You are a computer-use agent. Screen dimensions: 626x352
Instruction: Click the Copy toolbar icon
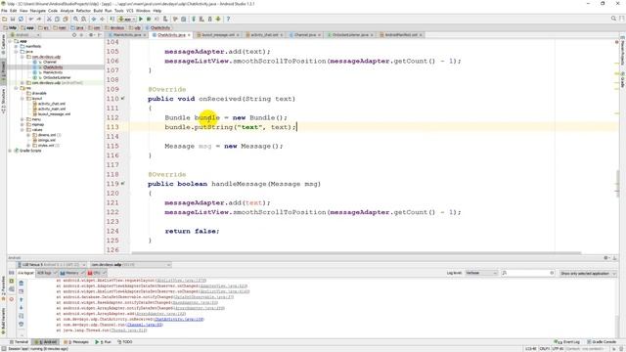57,19
